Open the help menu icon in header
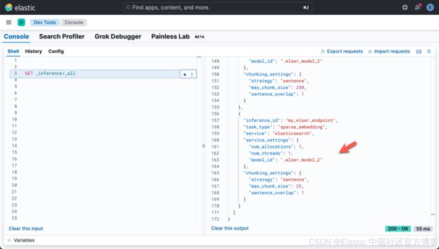The image size is (439, 249). (x=405, y=7)
